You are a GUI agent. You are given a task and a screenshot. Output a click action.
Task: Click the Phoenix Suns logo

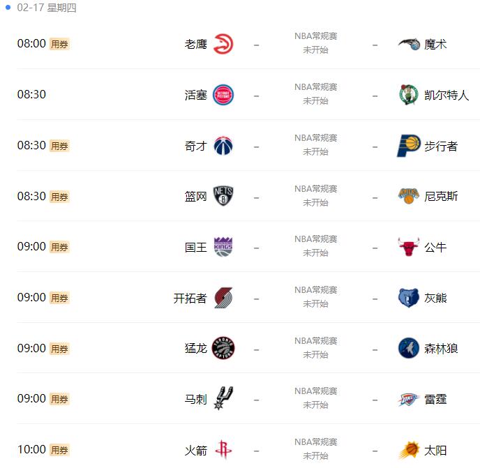point(408,450)
